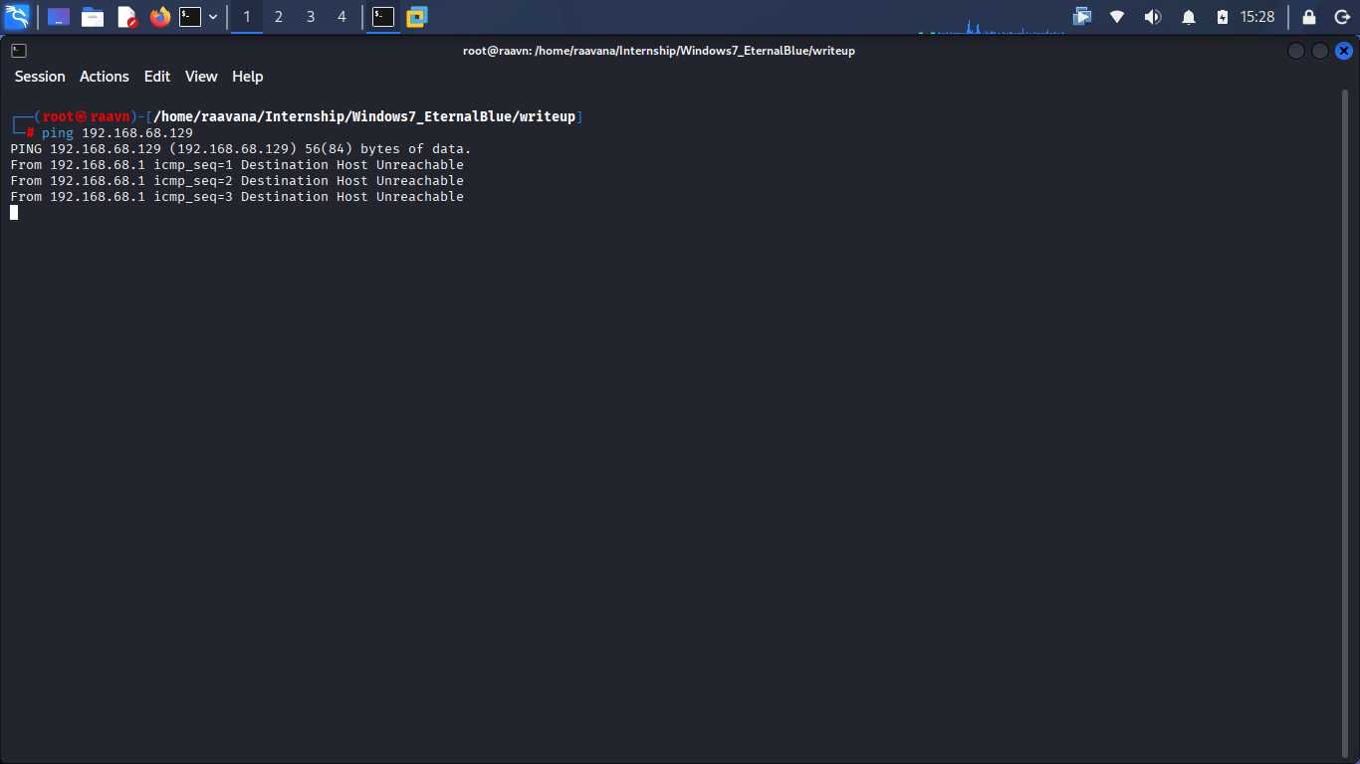
Task: Click the writeup directory path in the prompt
Action: [364, 117]
